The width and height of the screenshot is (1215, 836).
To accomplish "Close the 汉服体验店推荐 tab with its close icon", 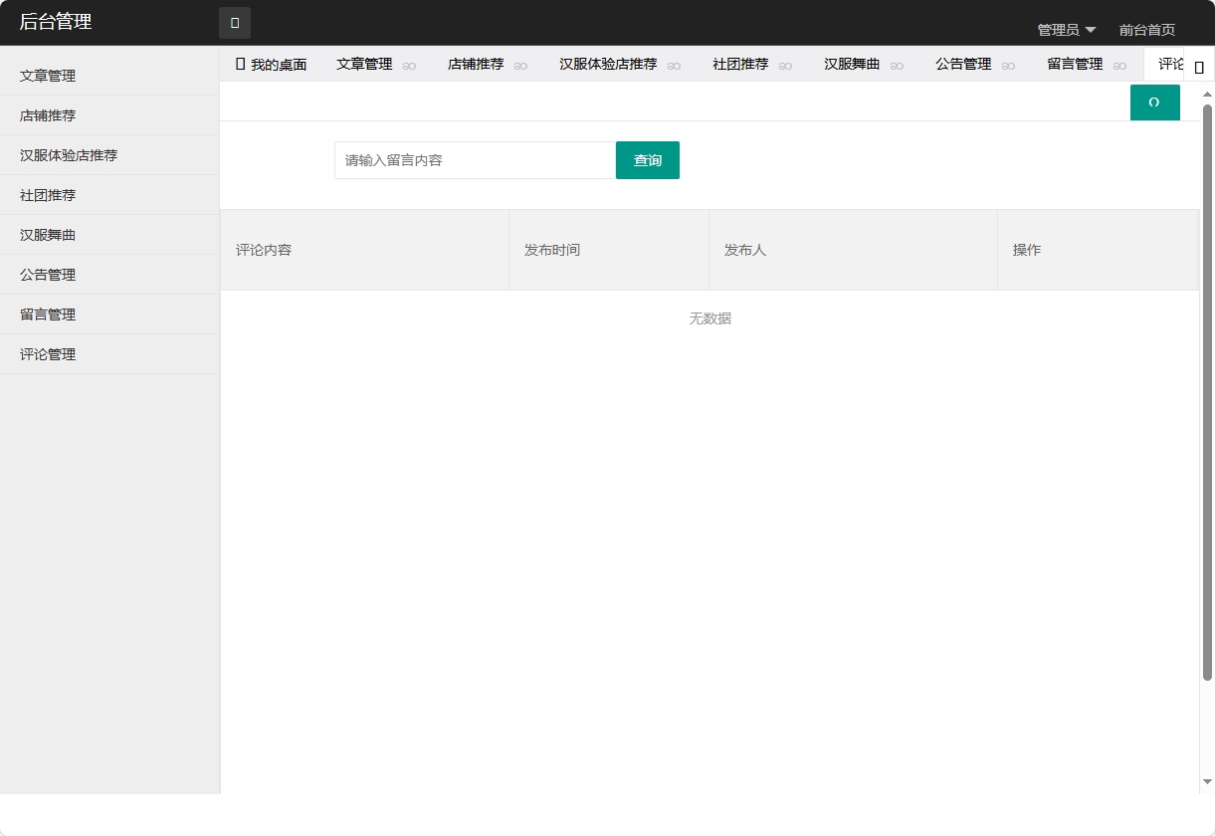I will click(675, 65).
